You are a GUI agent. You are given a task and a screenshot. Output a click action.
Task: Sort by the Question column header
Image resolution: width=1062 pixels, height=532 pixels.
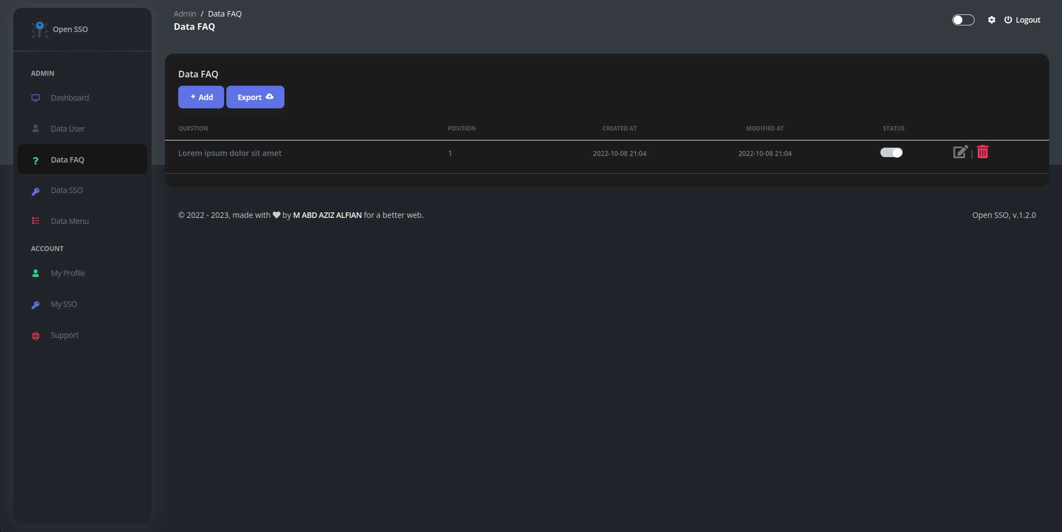193,128
